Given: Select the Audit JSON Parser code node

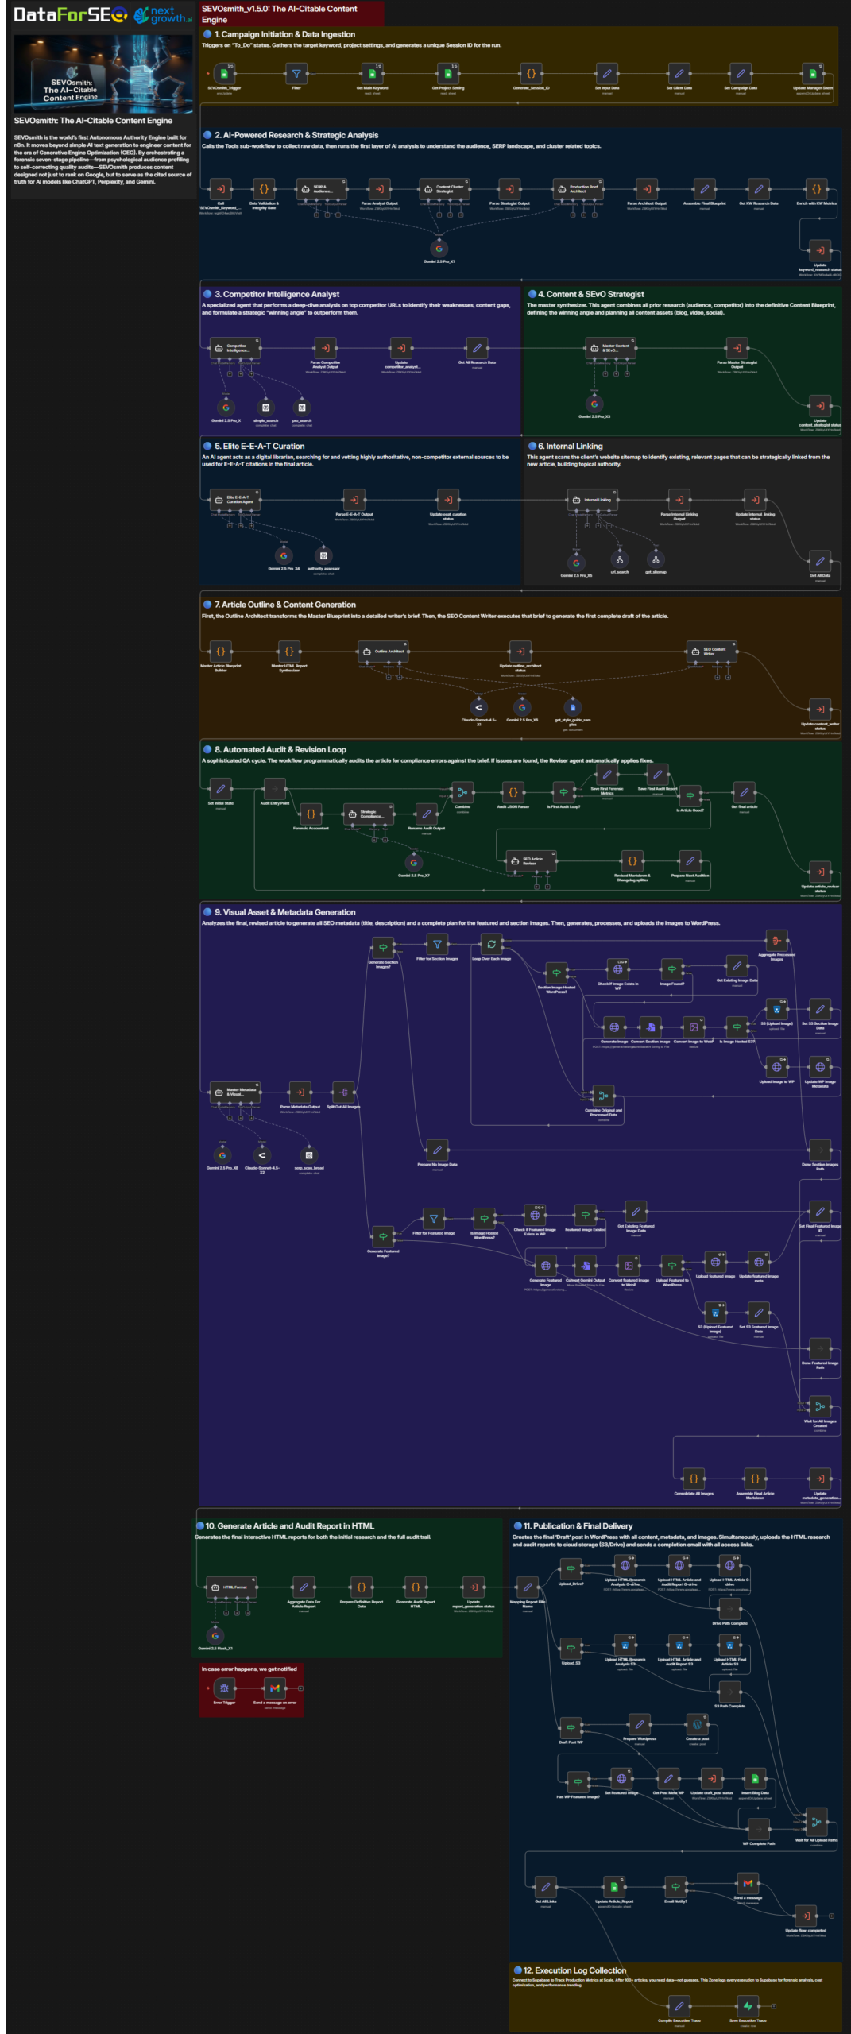Looking at the screenshot, I should pyautogui.click(x=513, y=792).
